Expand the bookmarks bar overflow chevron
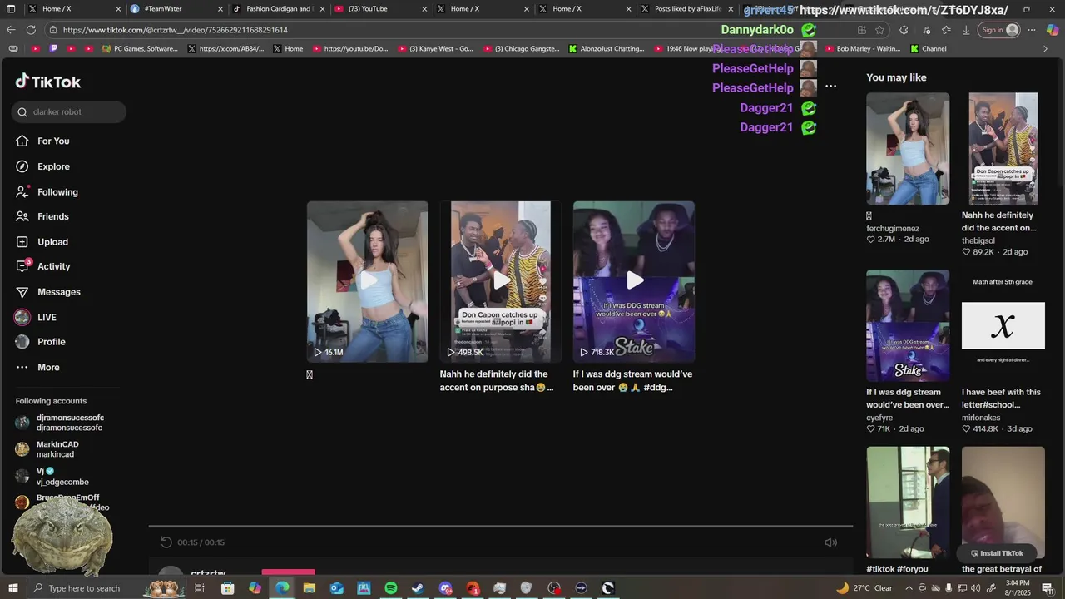Image resolution: width=1065 pixels, height=599 pixels. click(1045, 49)
